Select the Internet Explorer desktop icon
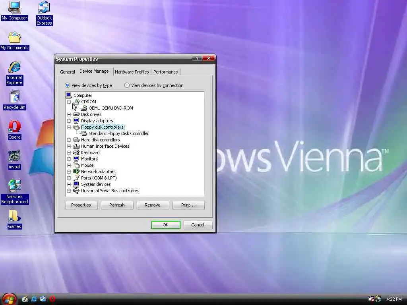 pyautogui.click(x=14, y=67)
